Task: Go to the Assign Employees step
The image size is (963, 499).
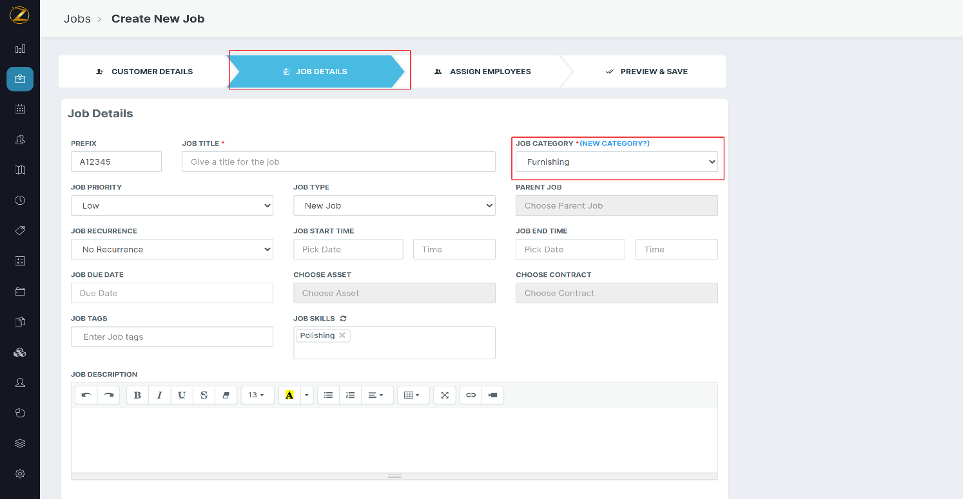Action: pyautogui.click(x=483, y=71)
